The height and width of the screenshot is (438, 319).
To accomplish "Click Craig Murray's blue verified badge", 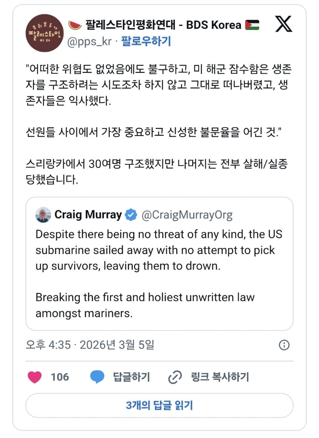I will point(131,215).
